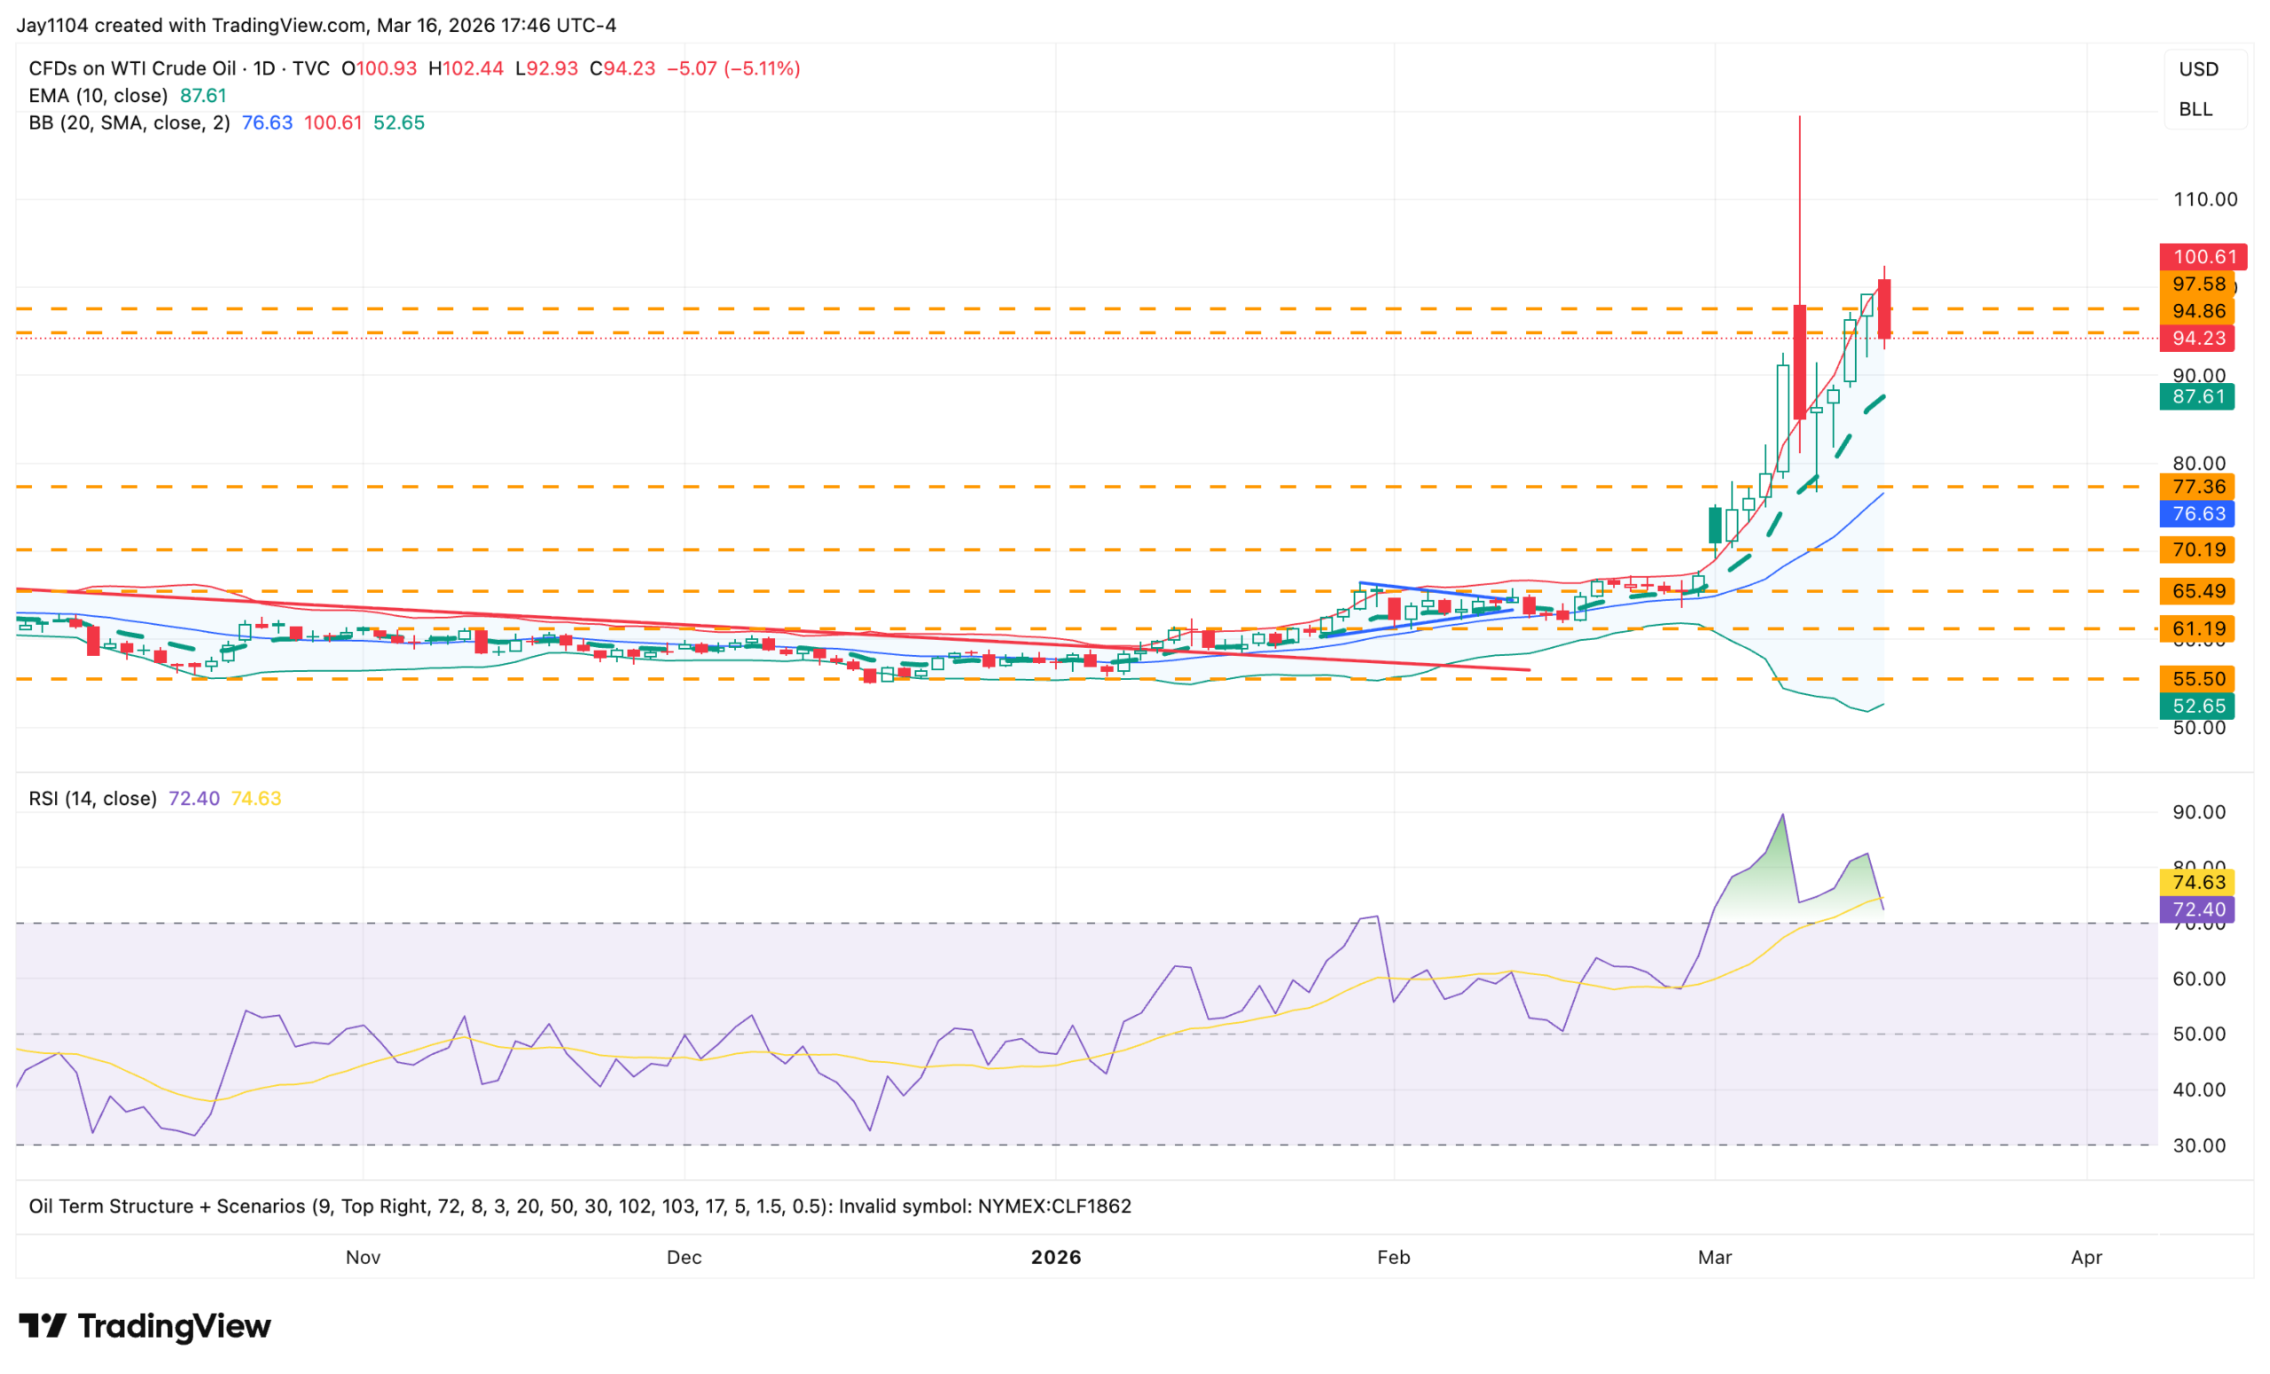Select the BB (20, SMA, close, 2) label
2270x1374 pixels.
(129, 123)
